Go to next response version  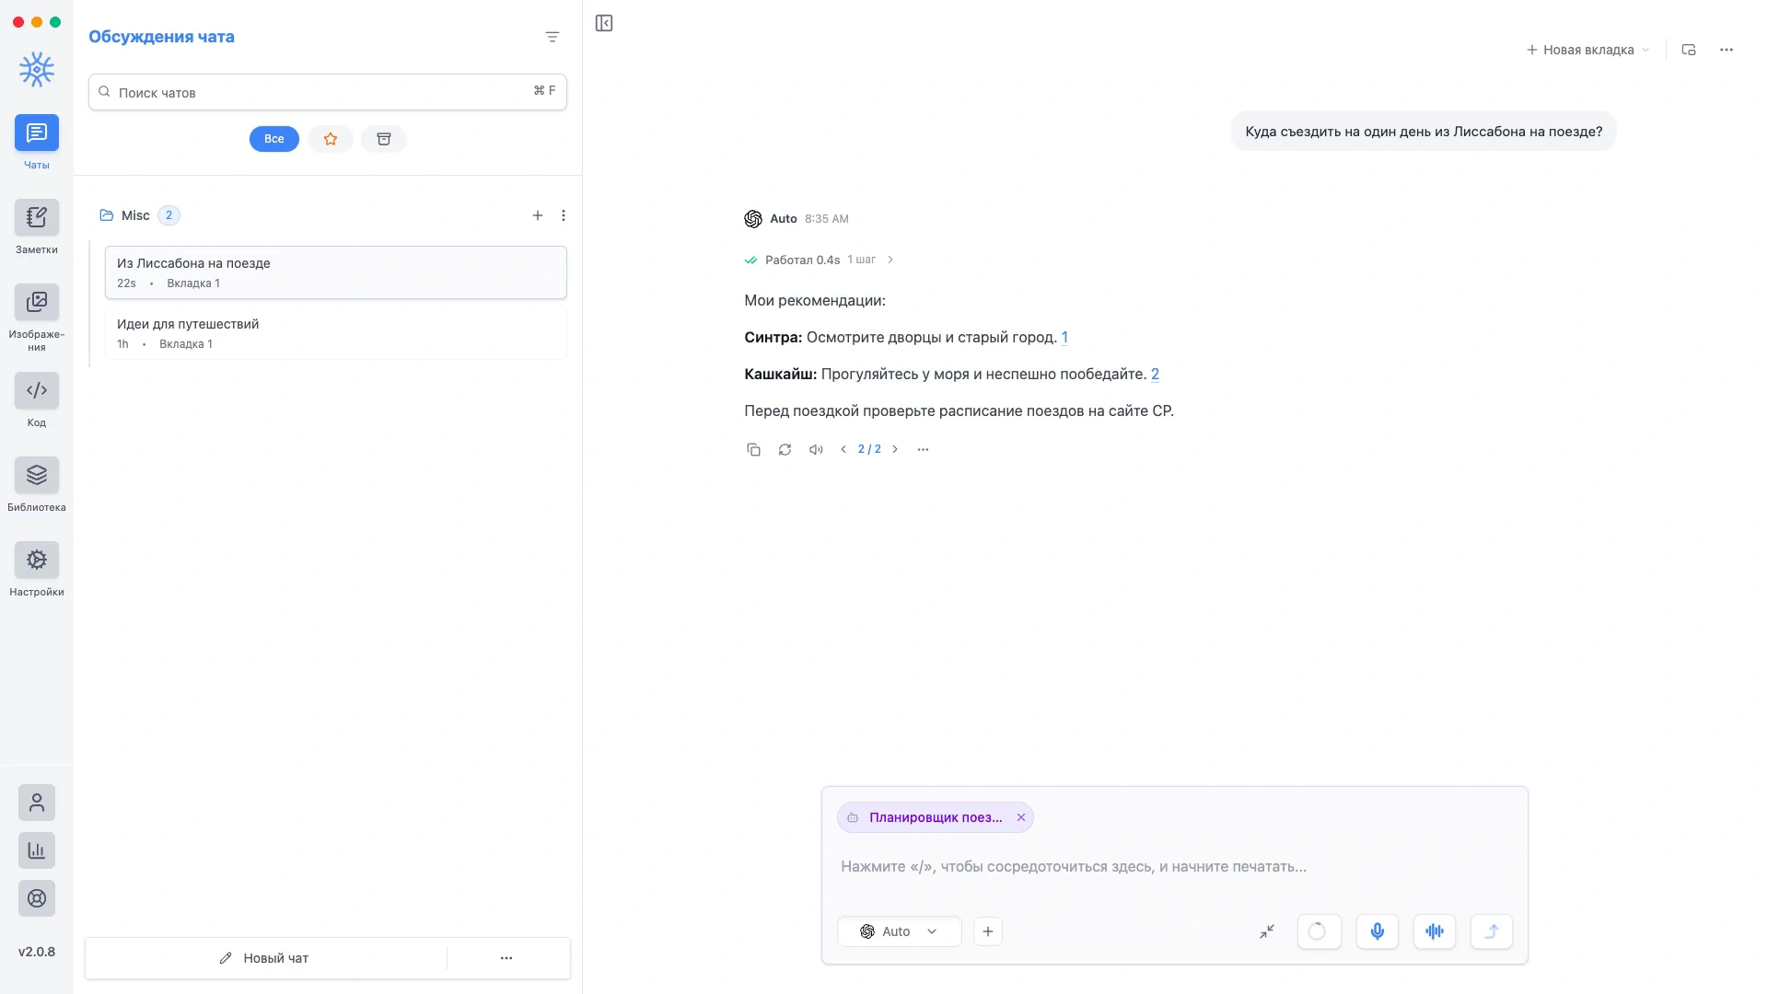coord(895,450)
